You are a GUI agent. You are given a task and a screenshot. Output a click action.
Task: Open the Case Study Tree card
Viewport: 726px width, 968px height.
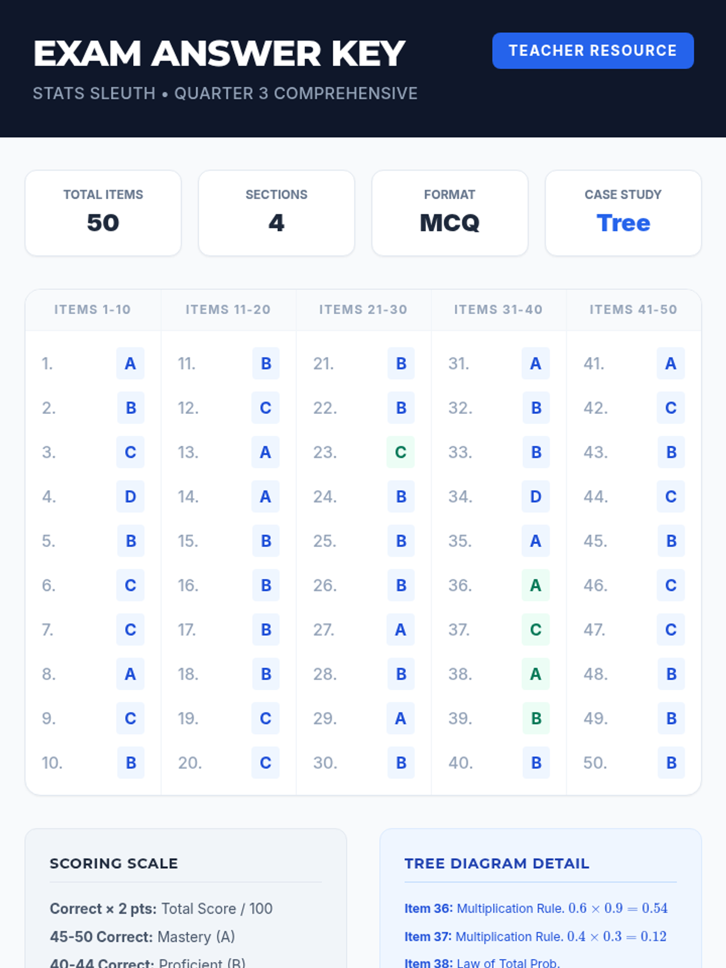point(623,213)
